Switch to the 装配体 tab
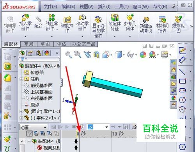The height and width of the screenshot is (152, 195). [11, 44]
